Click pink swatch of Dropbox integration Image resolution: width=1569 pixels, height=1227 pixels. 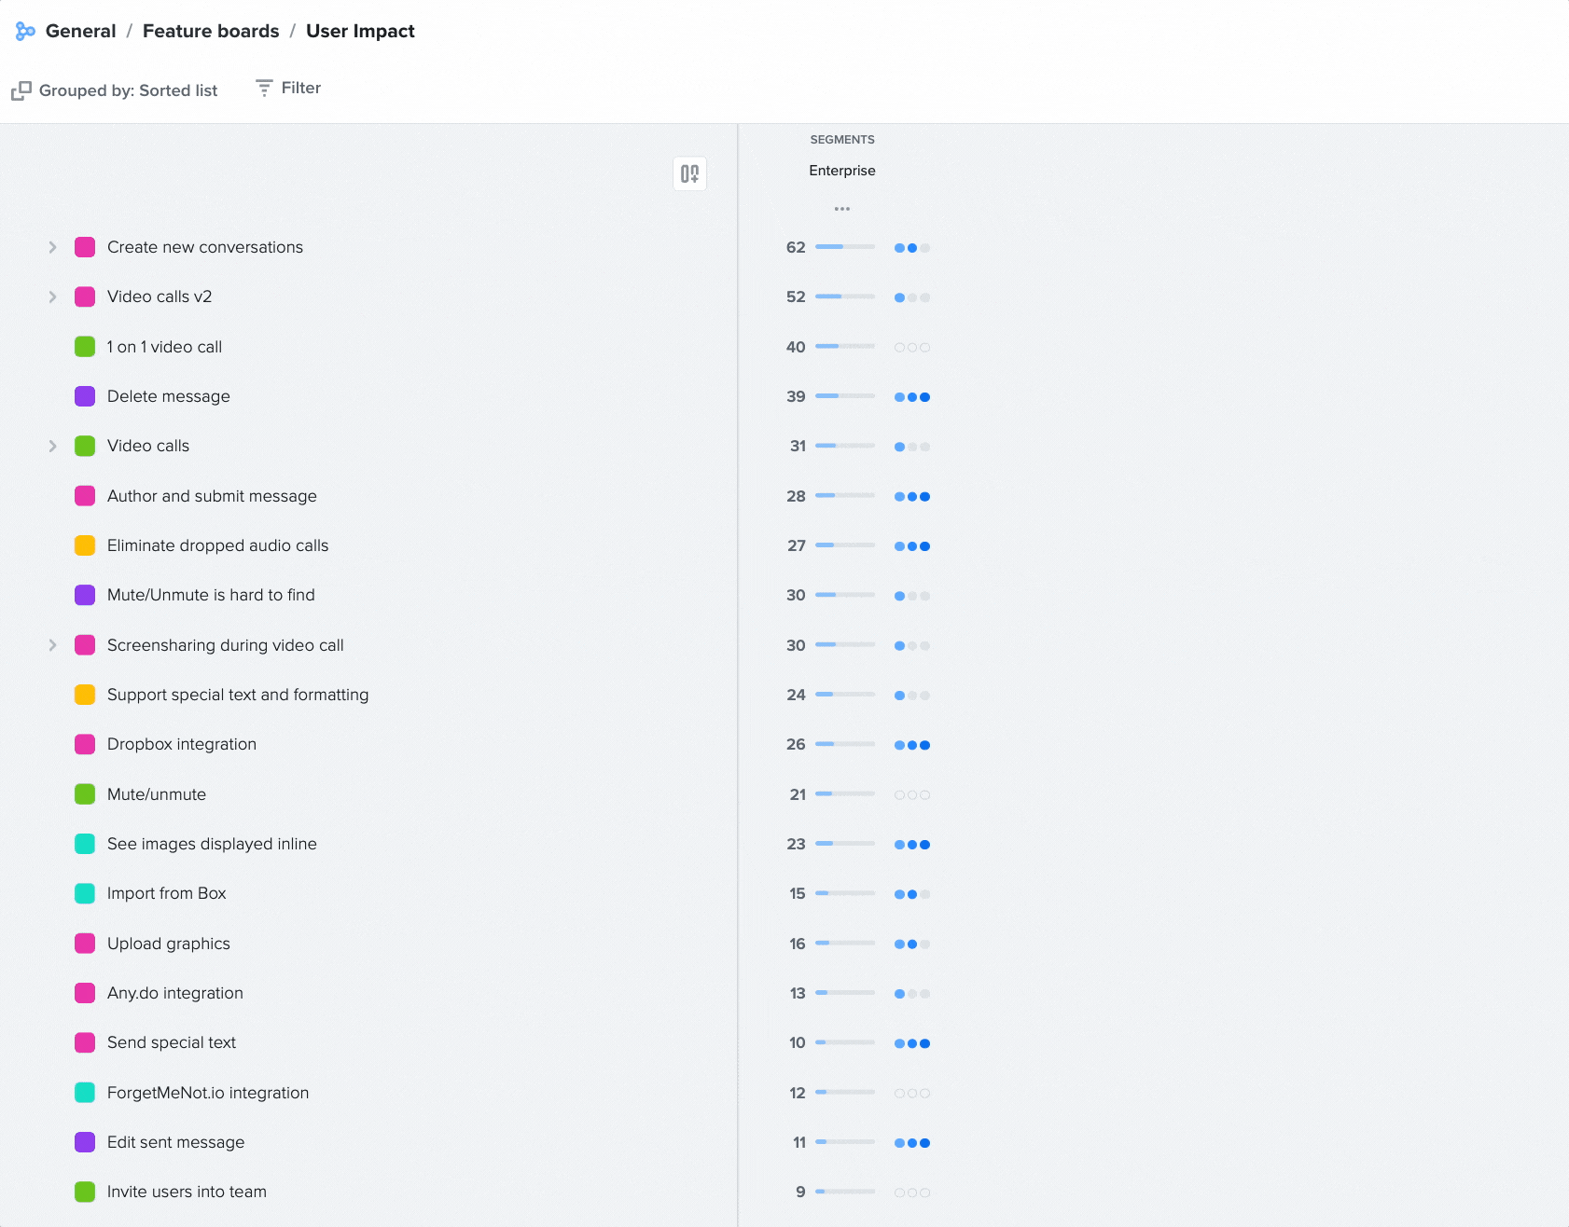pyautogui.click(x=85, y=744)
